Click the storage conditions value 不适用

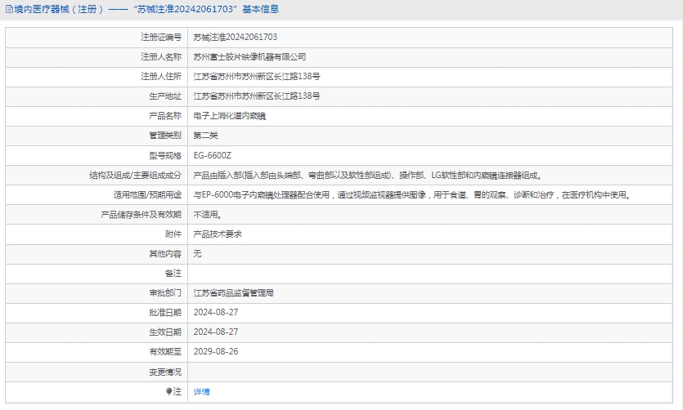point(207,214)
